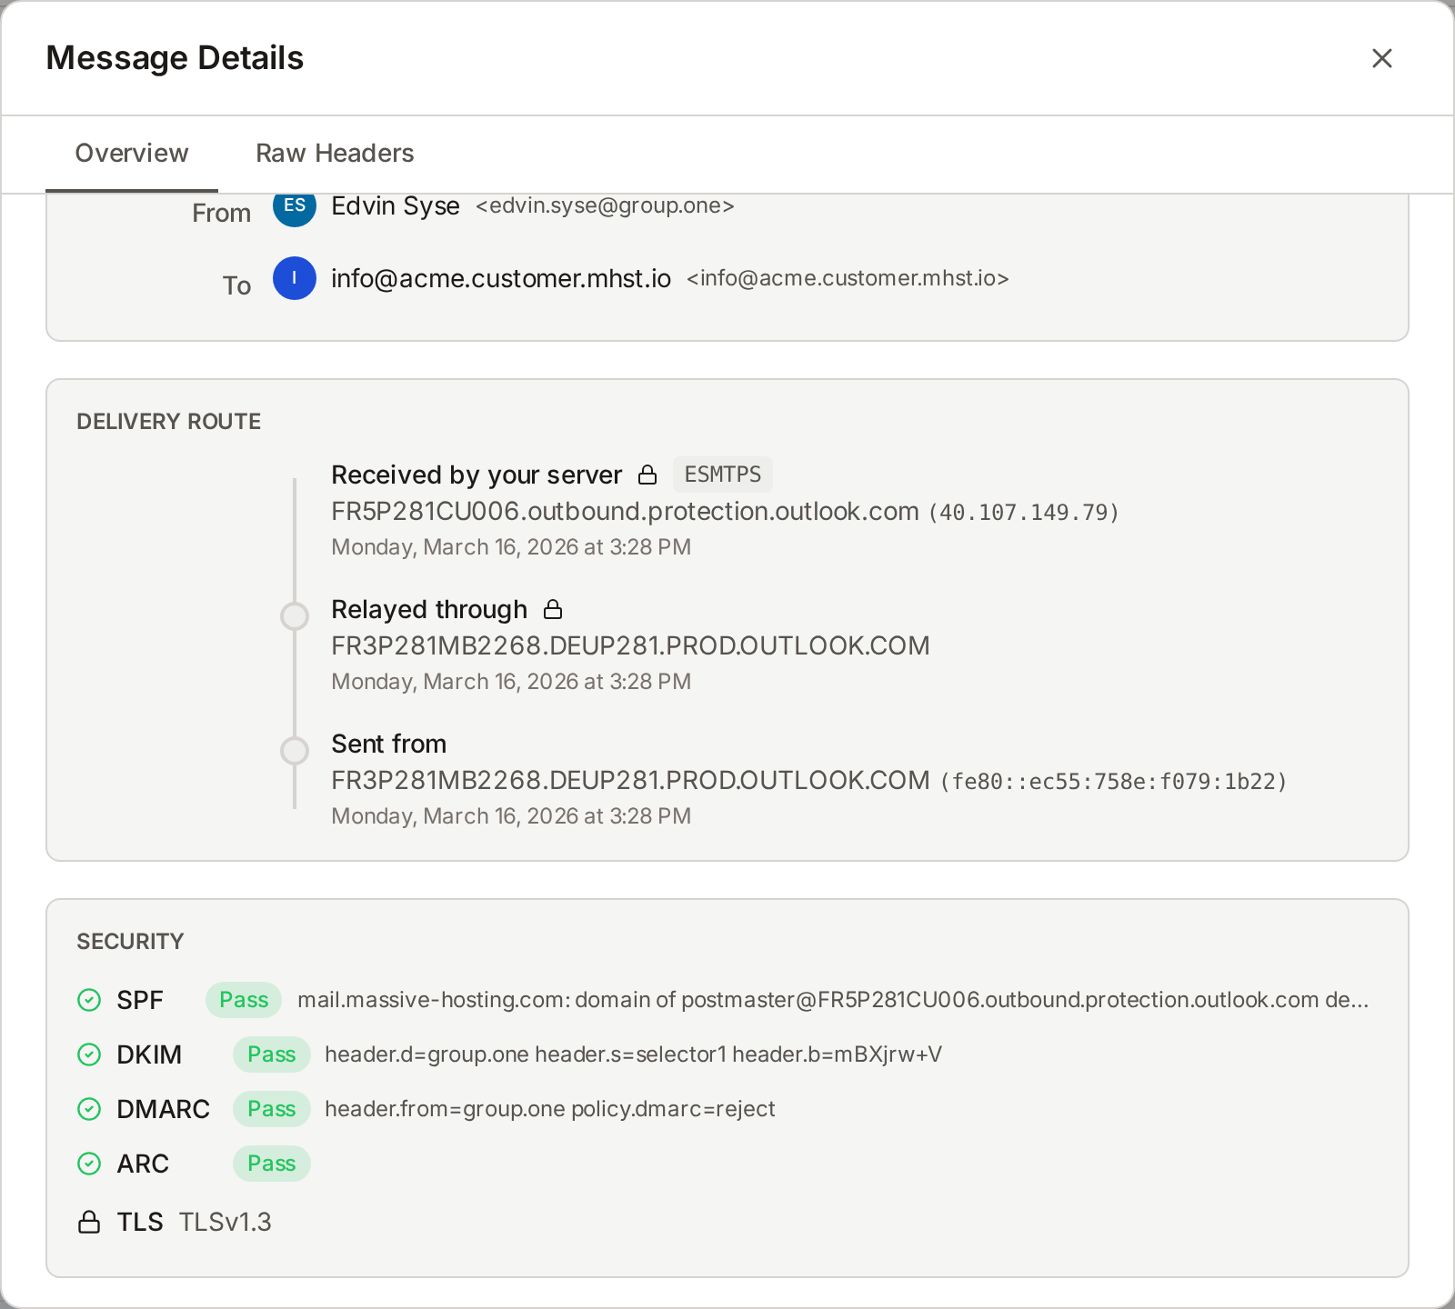This screenshot has width=1455, height=1309.
Task: Switch to the Raw Headers tab
Action: point(335,153)
